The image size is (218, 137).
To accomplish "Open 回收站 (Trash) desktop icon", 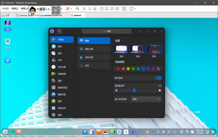I will pos(7,43).
